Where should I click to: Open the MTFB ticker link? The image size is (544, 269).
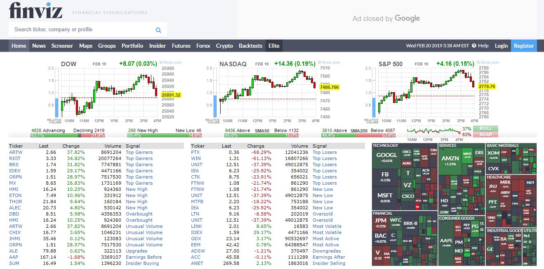197,202
